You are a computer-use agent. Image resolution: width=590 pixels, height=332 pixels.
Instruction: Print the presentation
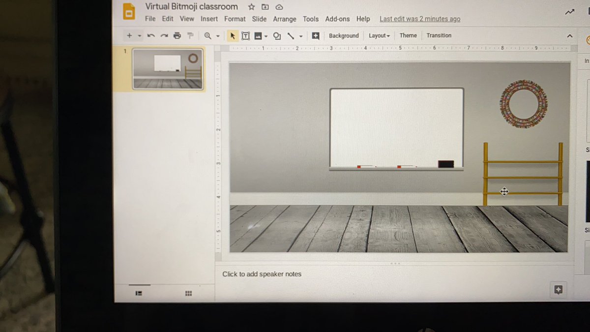click(177, 35)
